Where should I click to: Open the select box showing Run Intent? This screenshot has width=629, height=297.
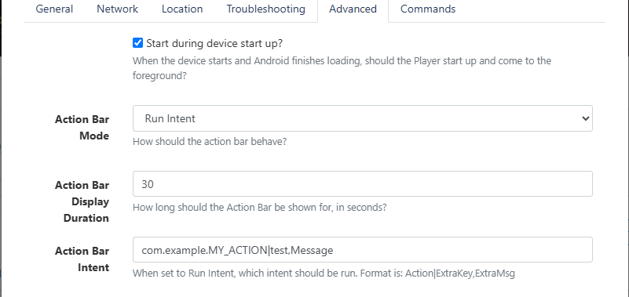pyautogui.click(x=362, y=118)
